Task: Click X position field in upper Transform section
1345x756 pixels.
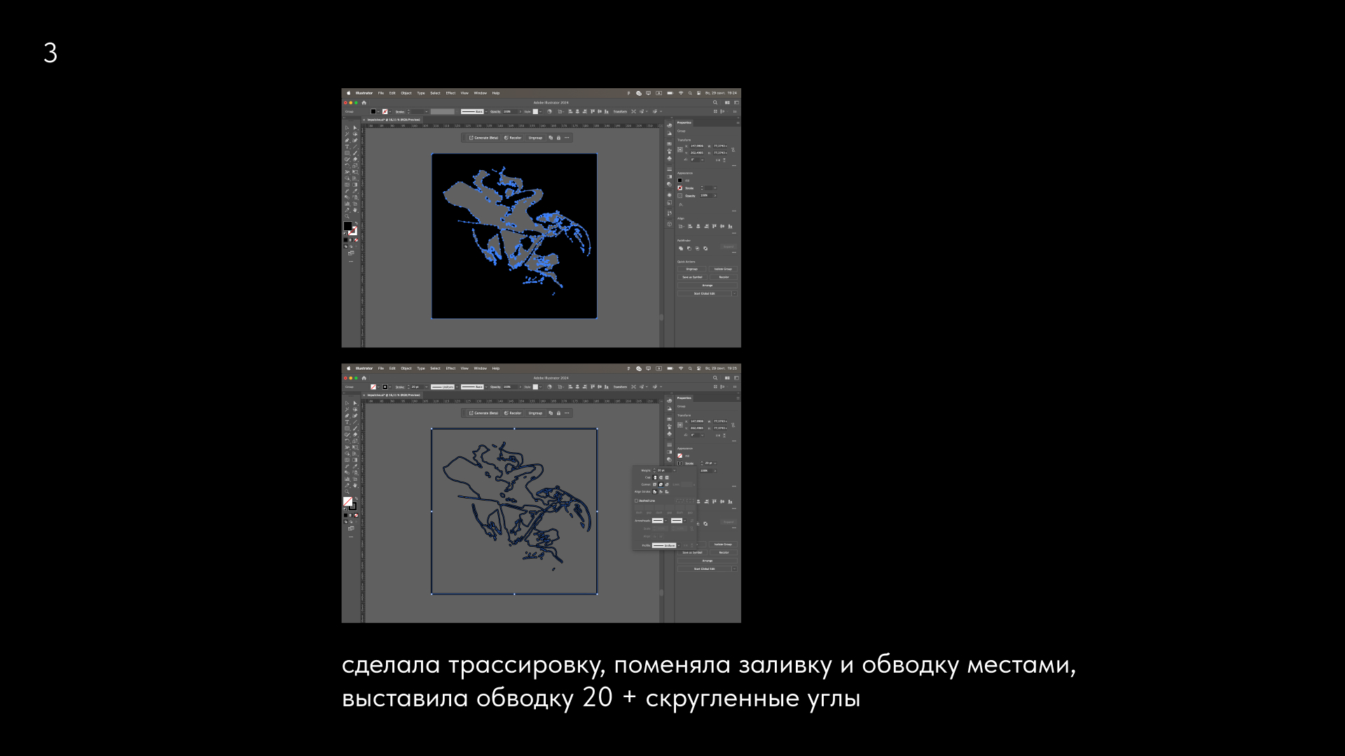Action: click(x=697, y=146)
